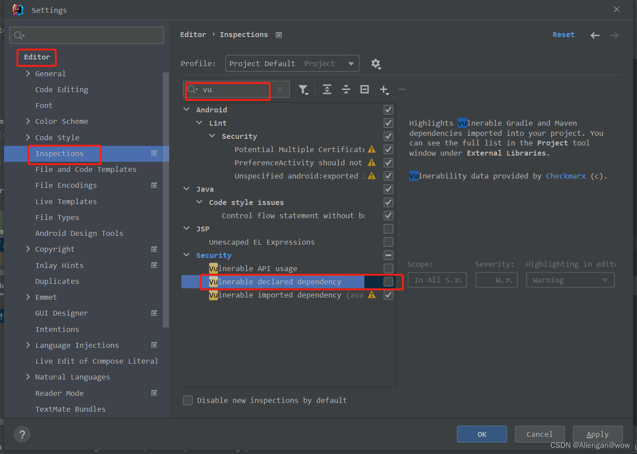Open the Severity dropdown

[496, 280]
